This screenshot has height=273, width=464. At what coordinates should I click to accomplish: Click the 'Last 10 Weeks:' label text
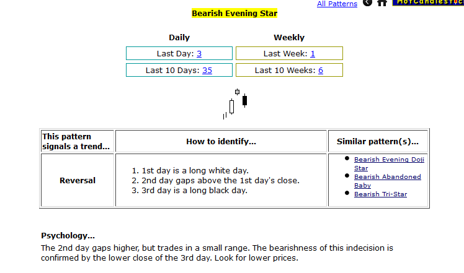click(x=285, y=71)
